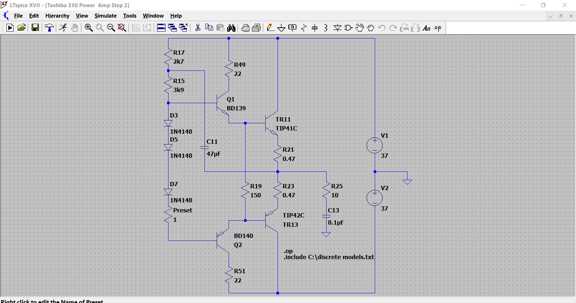Create a new schematic from toolbar
The width and height of the screenshot is (576, 303).
click(10, 28)
